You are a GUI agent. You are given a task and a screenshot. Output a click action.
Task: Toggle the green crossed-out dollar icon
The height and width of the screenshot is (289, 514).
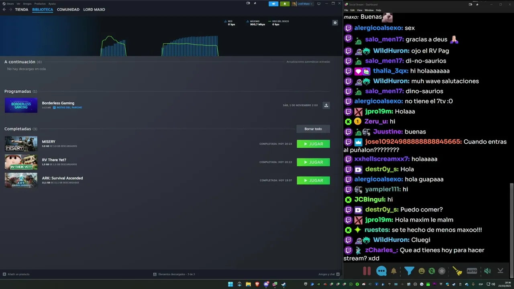tap(432, 271)
